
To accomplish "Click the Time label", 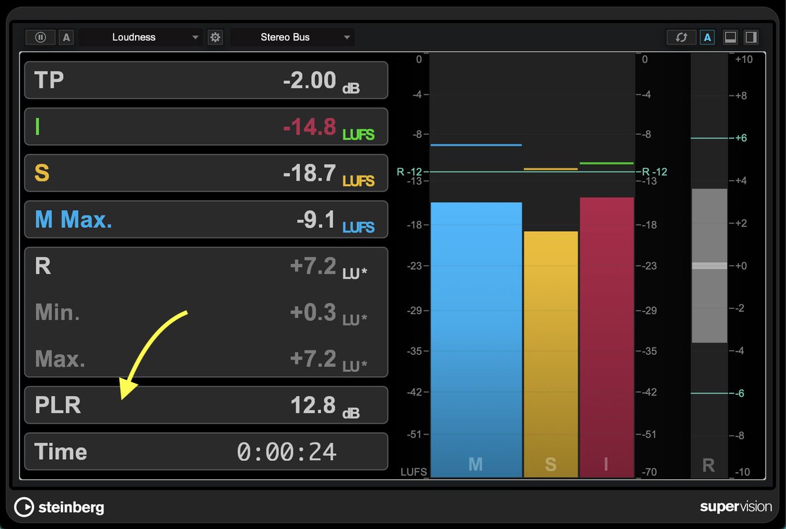I will tap(61, 452).
